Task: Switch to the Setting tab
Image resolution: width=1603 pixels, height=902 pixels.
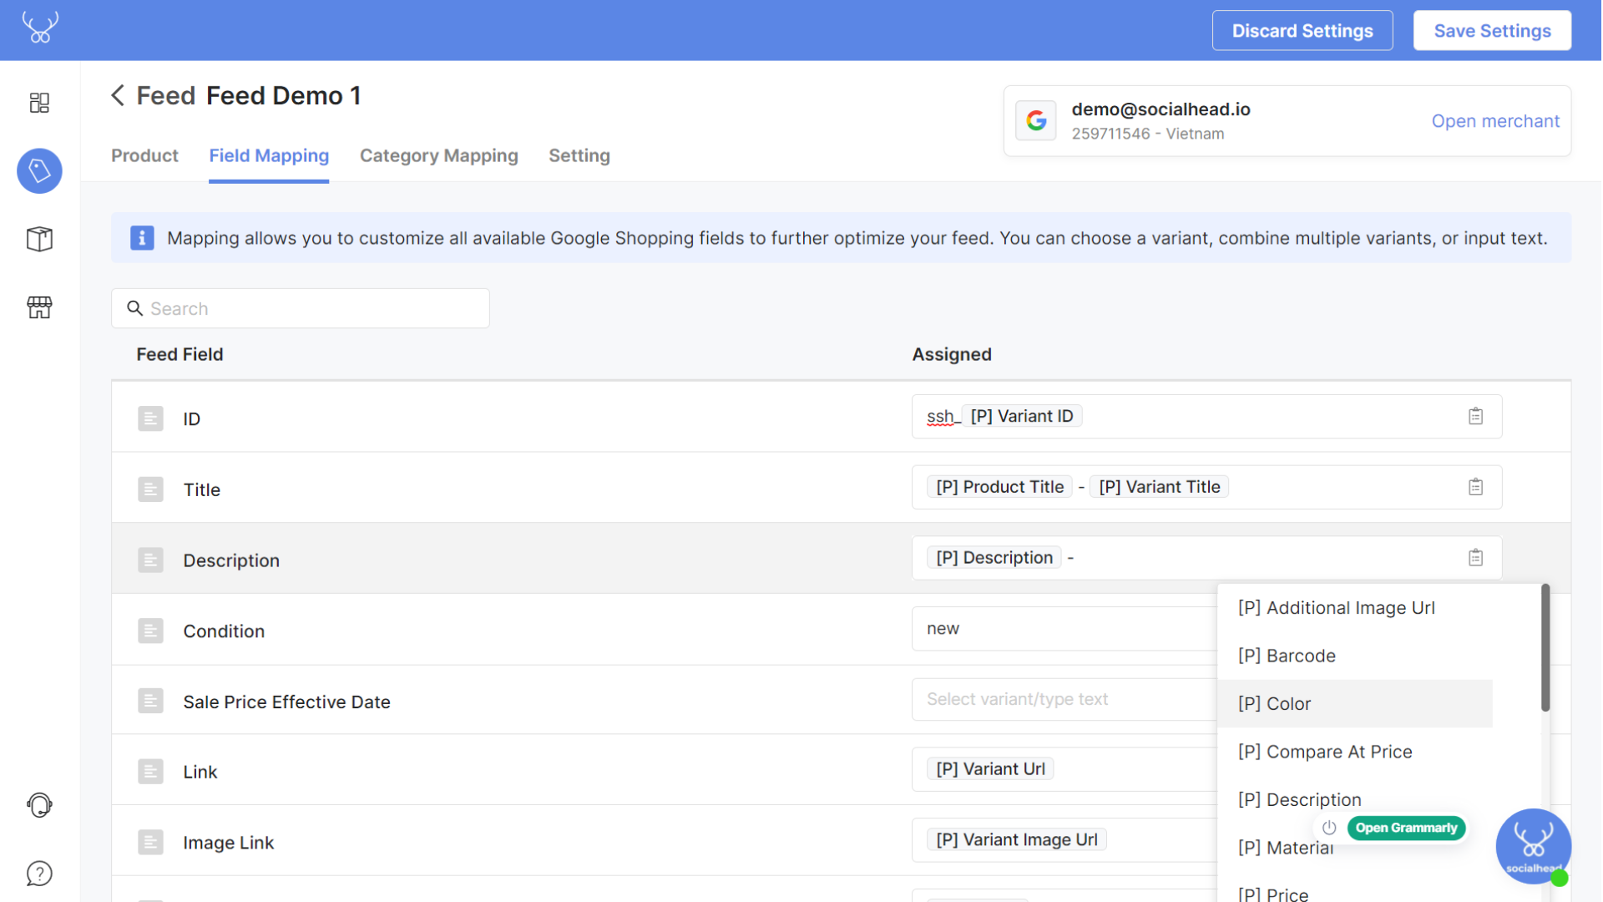Action: (x=579, y=155)
